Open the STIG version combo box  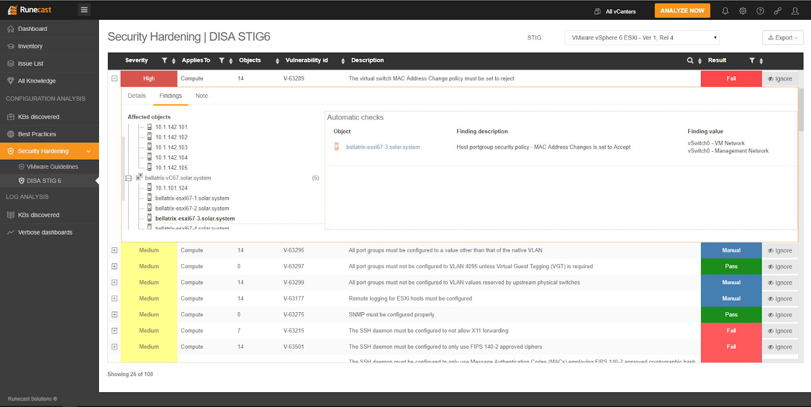tap(642, 38)
